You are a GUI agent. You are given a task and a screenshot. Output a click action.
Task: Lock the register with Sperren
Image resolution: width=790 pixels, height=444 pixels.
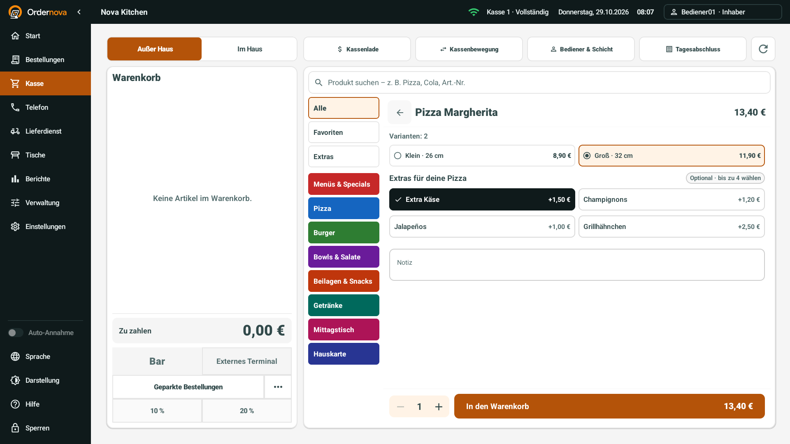click(x=45, y=428)
